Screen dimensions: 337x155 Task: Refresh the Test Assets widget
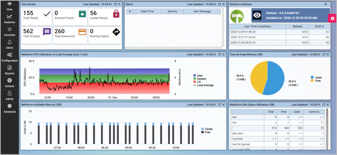115,4
